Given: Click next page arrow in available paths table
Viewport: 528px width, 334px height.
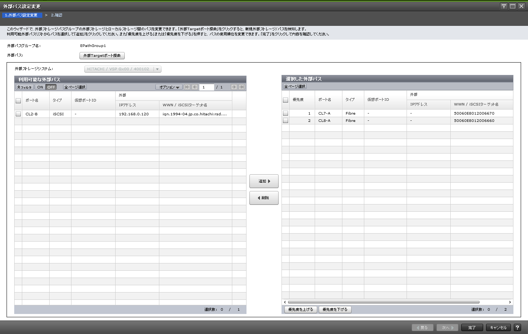Looking at the screenshot, I should (x=234, y=87).
